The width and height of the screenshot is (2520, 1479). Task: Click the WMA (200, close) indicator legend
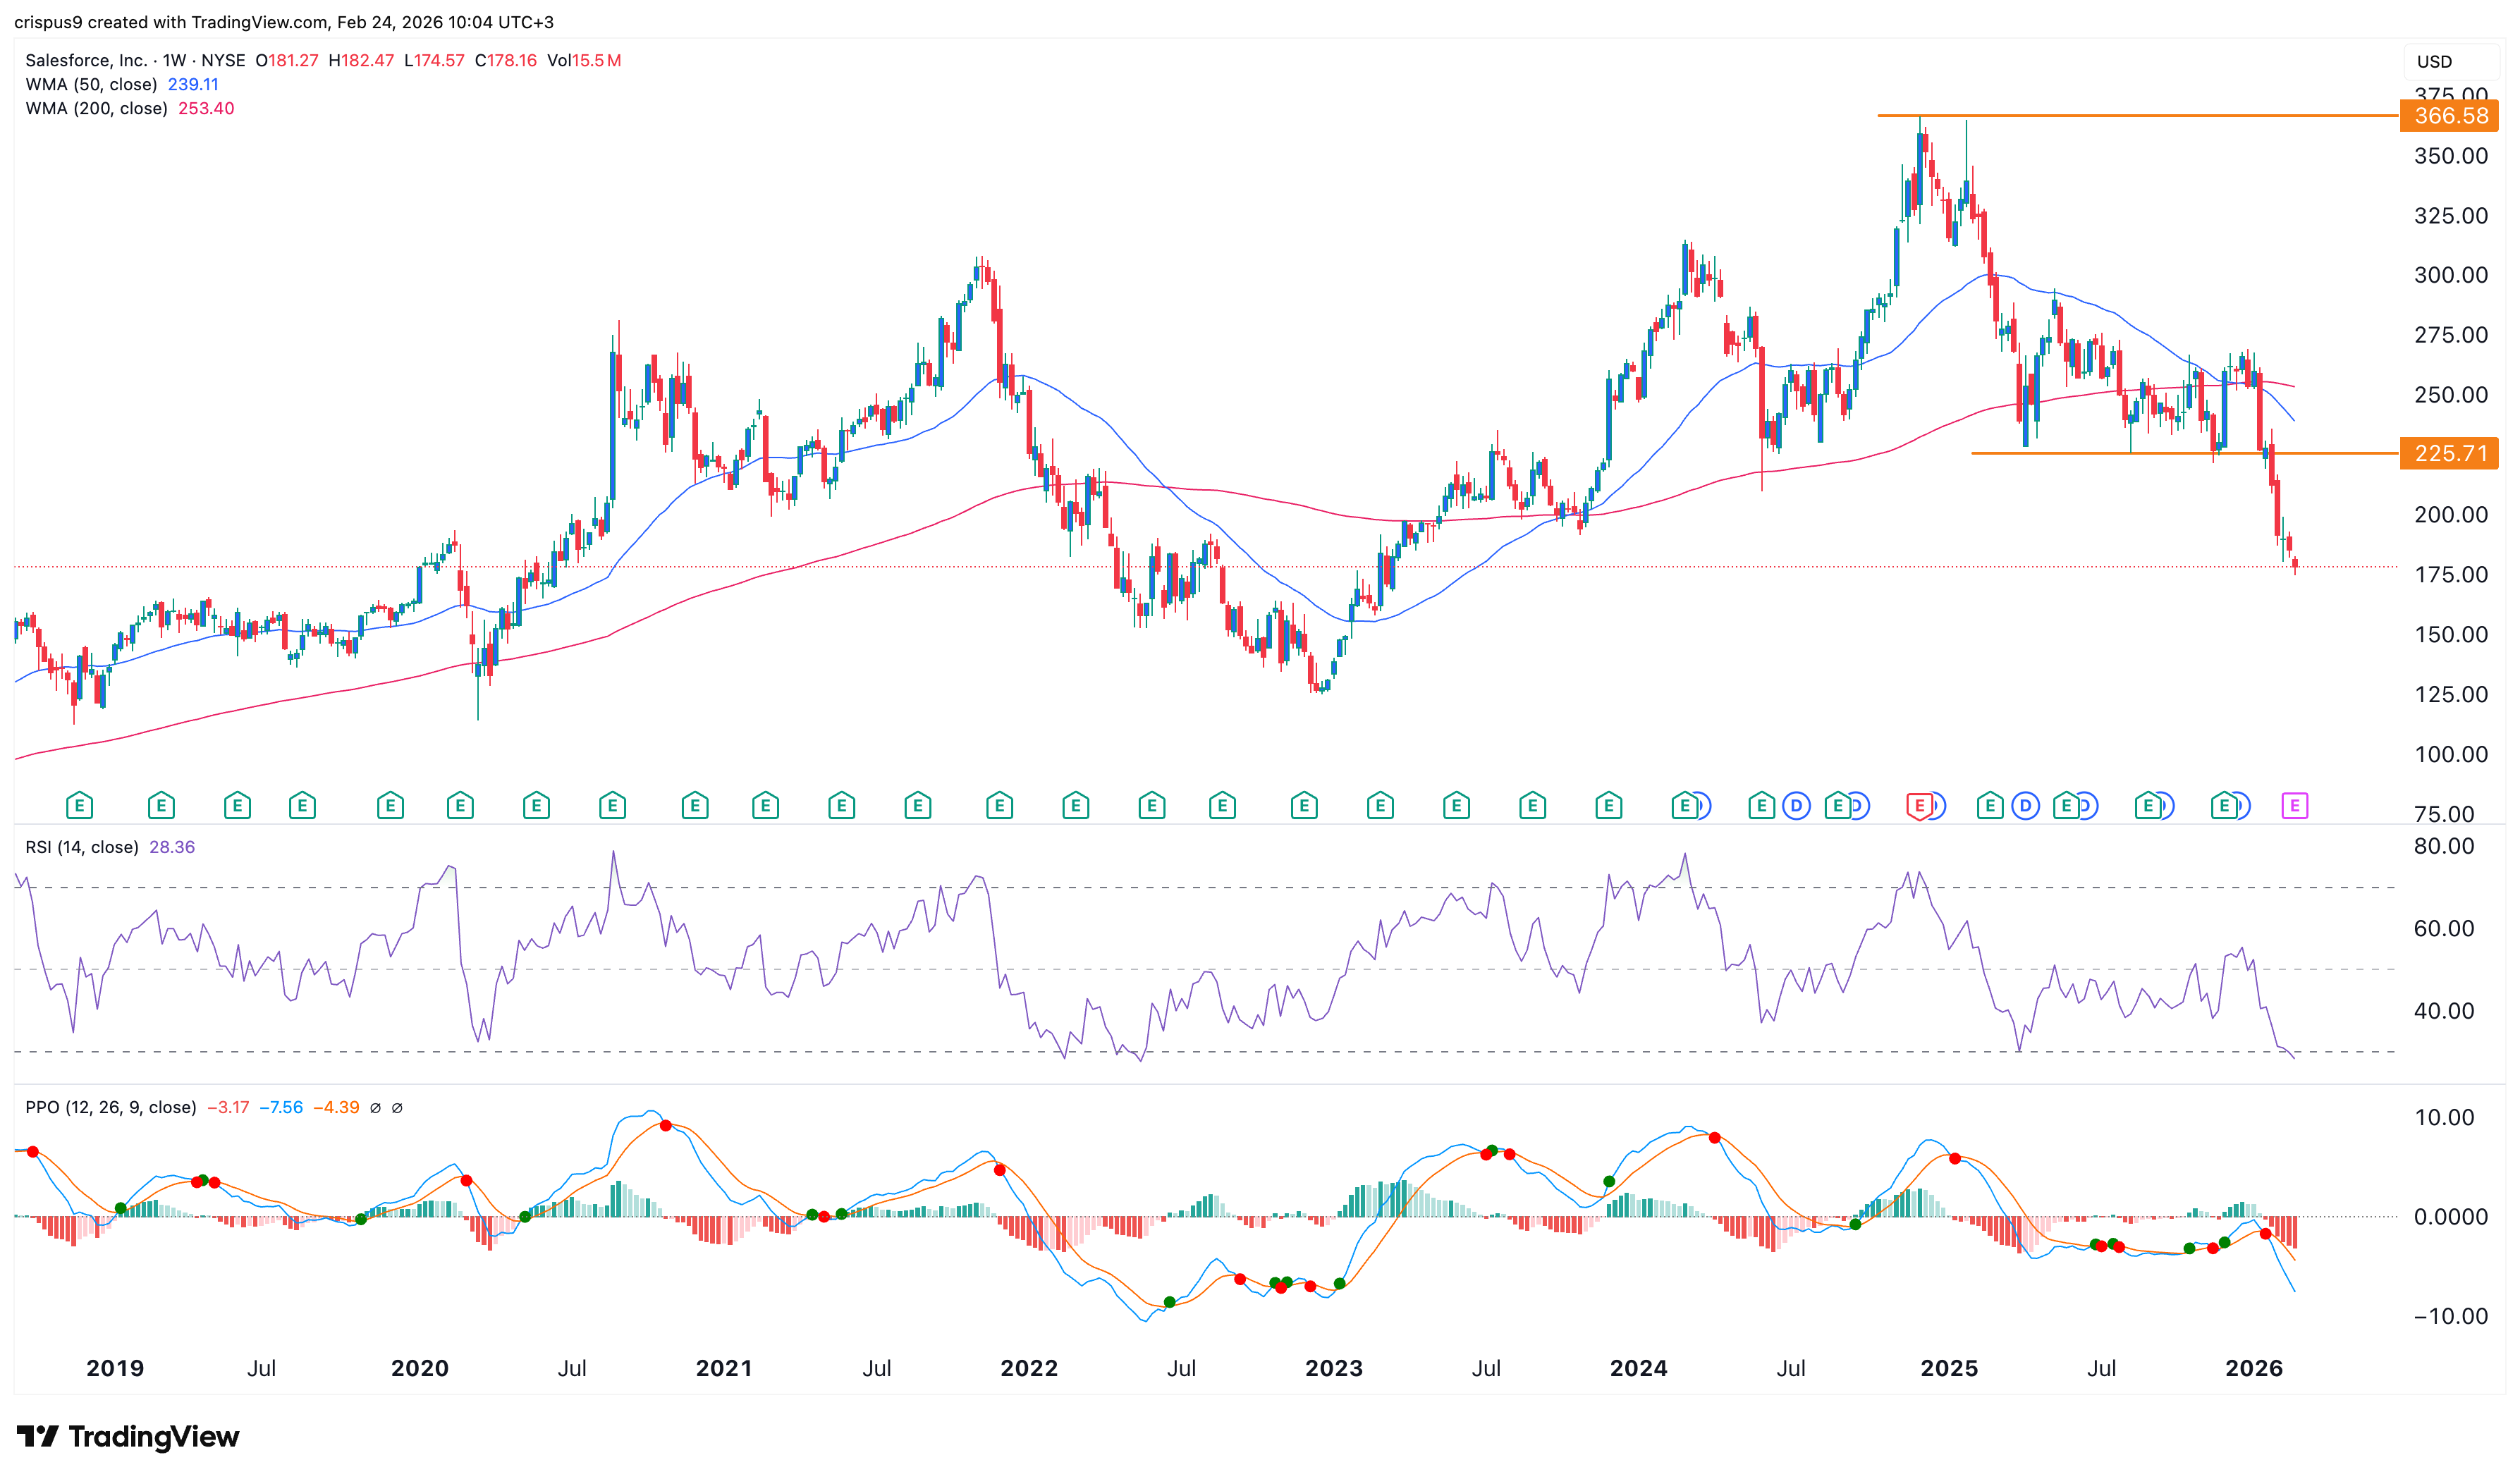pos(96,109)
